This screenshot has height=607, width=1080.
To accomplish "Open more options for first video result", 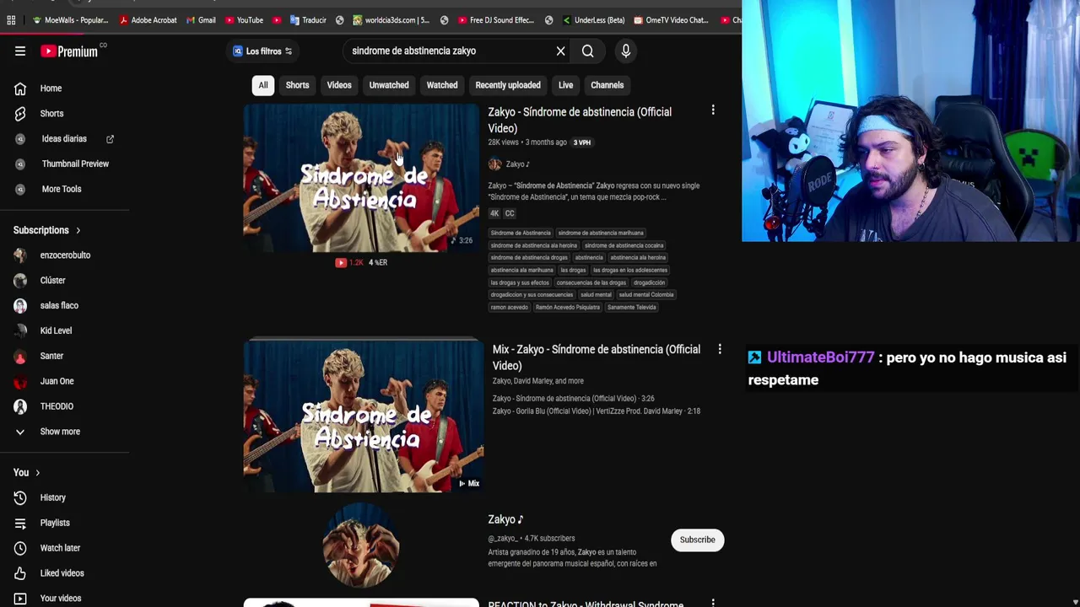I will click(713, 110).
